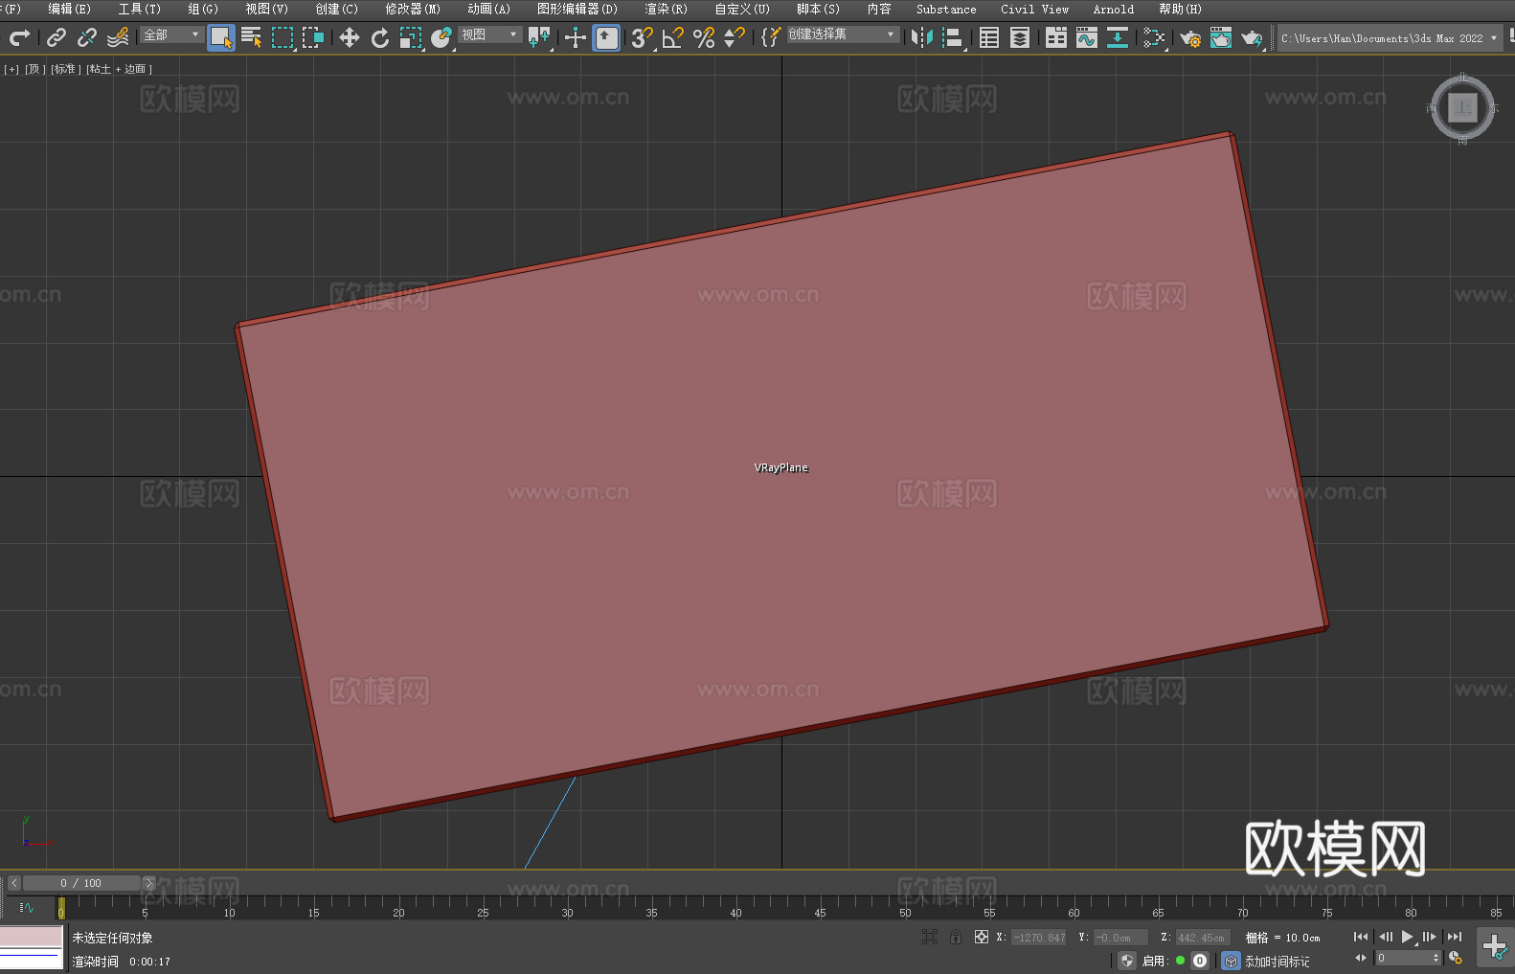Select the Rotate tool
Image resolution: width=1515 pixels, height=974 pixels.
380,37
